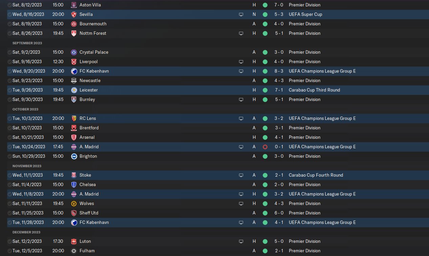Select the TV icon on the Burnley row
The width and height of the screenshot is (429, 256).
click(x=241, y=100)
